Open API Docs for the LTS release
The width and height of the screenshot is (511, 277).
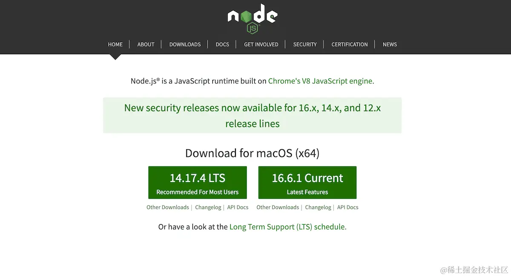[x=238, y=207]
